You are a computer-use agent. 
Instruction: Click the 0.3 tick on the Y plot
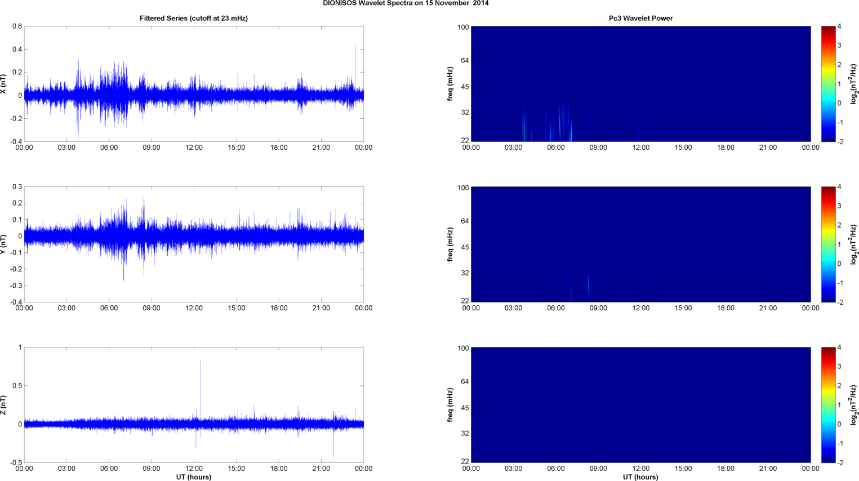click(x=17, y=187)
